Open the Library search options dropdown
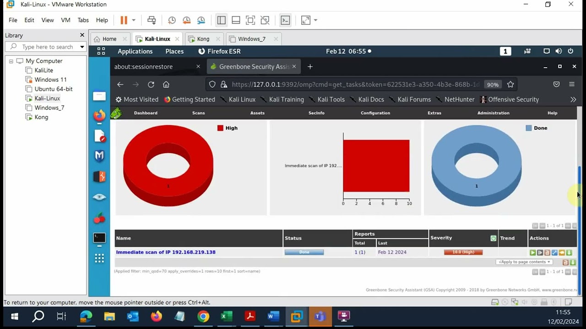The image size is (586, 329). (x=82, y=47)
